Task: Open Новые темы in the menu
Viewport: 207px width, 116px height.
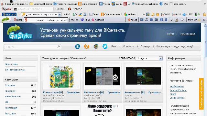Action: point(11,64)
